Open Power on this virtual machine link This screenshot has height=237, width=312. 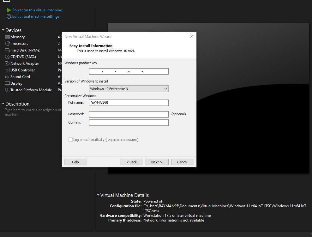[x=37, y=10]
